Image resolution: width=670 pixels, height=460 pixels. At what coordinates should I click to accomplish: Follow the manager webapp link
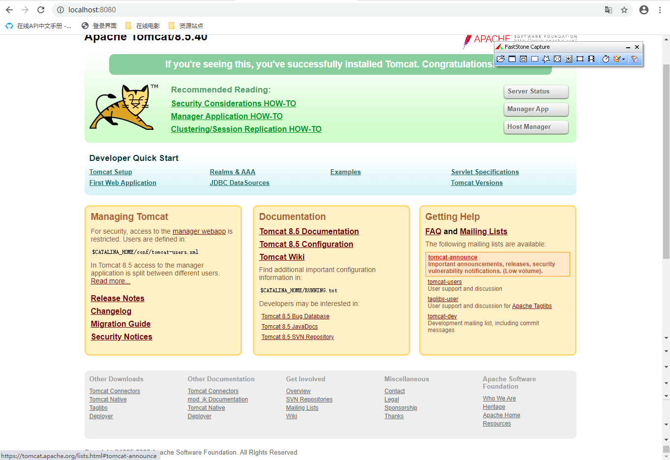(x=199, y=231)
